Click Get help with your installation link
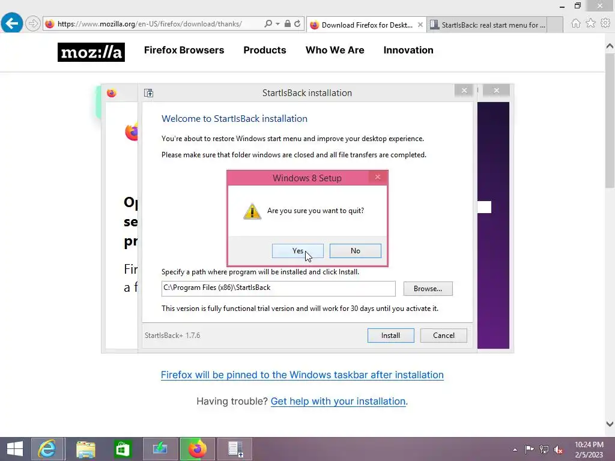Screen dimensions: 615x461 pyautogui.click(x=338, y=402)
